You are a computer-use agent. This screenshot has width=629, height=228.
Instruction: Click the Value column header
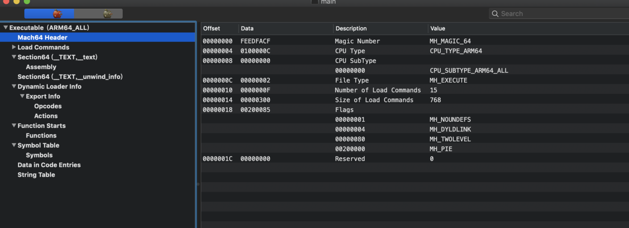pyautogui.click(x=437, y=28)
